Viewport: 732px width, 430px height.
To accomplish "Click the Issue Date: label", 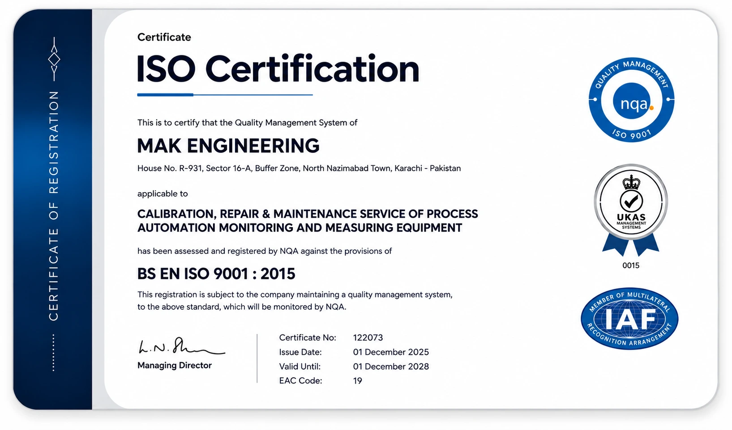I will tap(300, 352).
